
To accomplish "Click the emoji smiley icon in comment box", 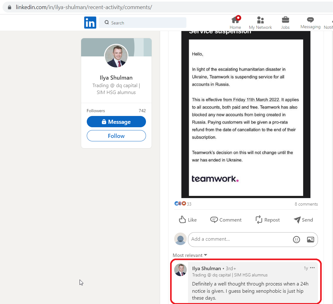I will tap(296, 240).
